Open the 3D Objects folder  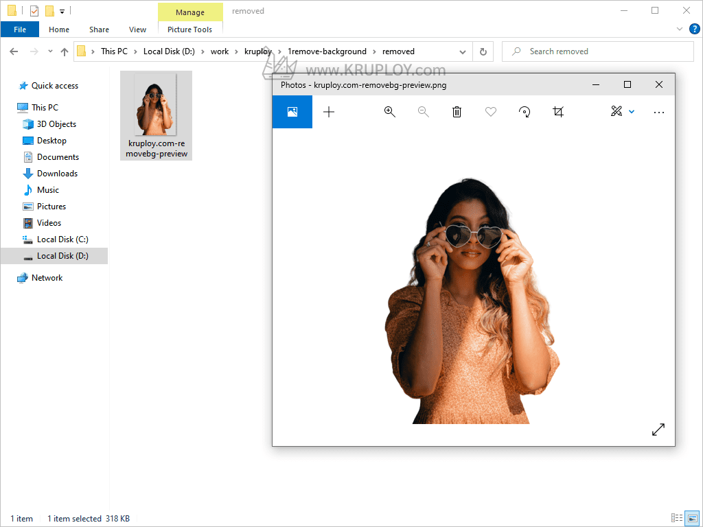tap(56, 124)
